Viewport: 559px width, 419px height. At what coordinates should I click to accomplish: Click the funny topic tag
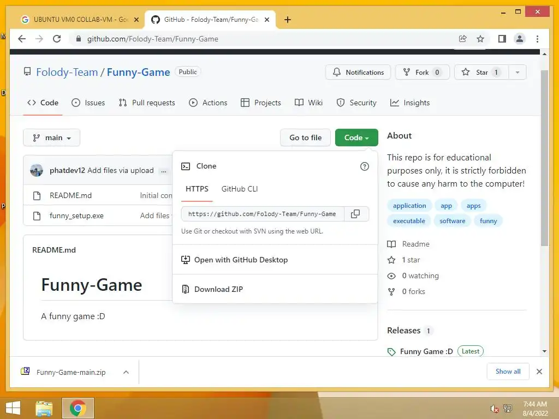tap(489, 221)
